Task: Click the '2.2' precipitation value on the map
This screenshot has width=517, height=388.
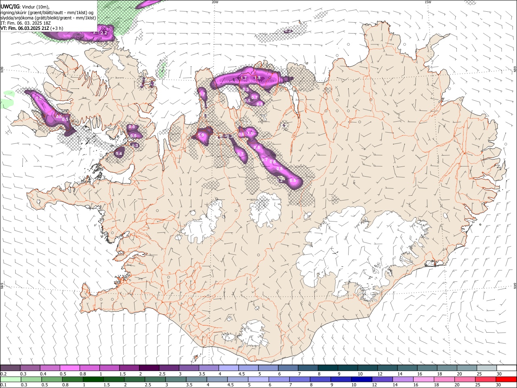Action: [104, 33]
